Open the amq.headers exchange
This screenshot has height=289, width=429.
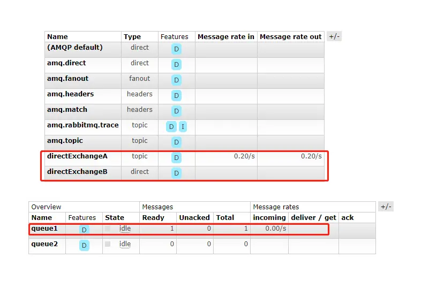tap(70, 94)
